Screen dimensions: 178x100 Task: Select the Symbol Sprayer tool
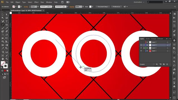click(x=3, y=52)
